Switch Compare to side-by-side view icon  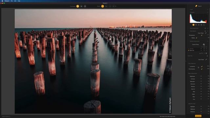click(x=85, y=6)
